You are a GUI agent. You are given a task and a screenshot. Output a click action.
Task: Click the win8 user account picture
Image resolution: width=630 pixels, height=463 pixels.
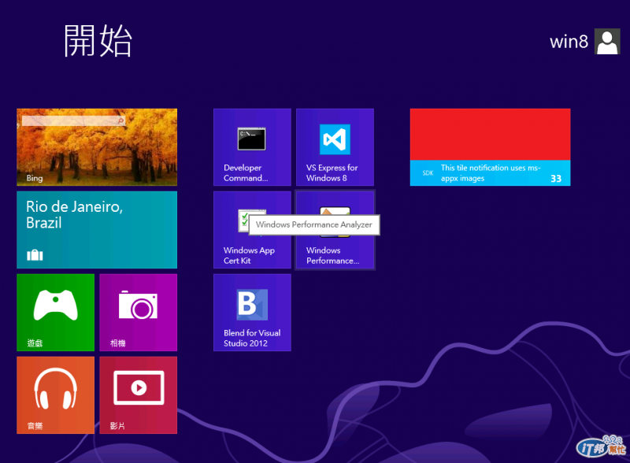tap(607, 42)
